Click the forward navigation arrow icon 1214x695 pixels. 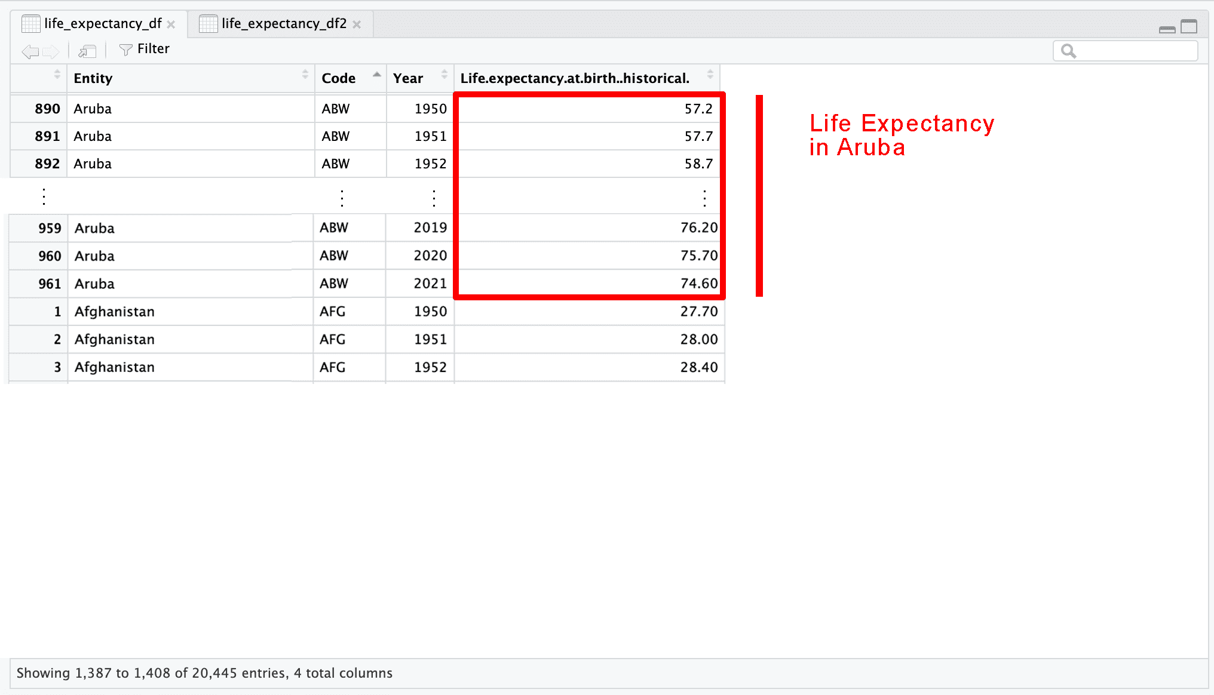tap(51, 51)
